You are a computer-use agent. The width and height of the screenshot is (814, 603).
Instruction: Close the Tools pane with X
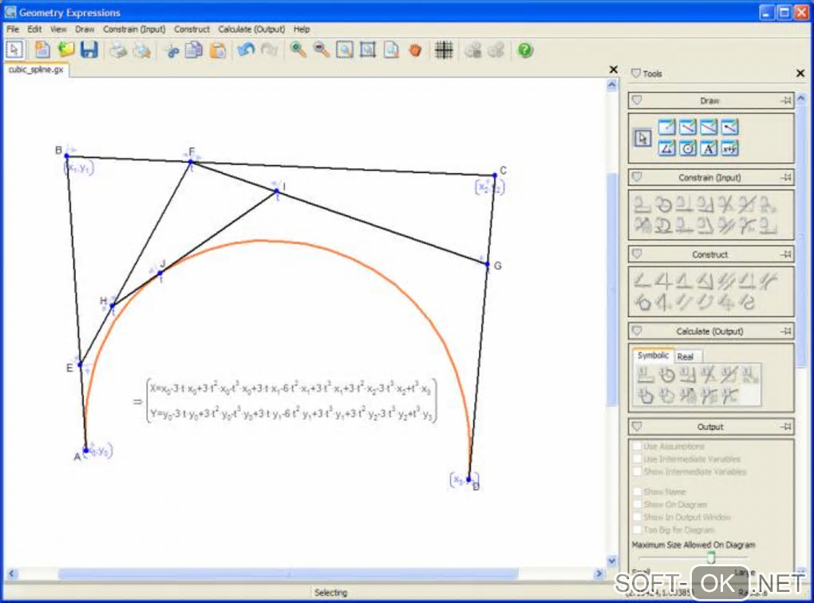point(800,73)
